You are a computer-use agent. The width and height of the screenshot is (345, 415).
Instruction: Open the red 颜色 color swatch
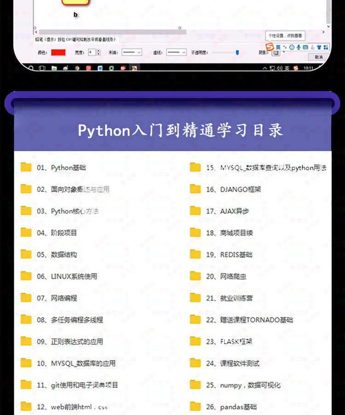pyautogui.click(x=58, y=53)
